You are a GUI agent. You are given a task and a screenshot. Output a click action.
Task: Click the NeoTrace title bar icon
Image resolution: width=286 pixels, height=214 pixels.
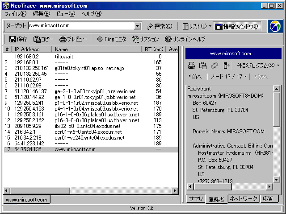6,6
